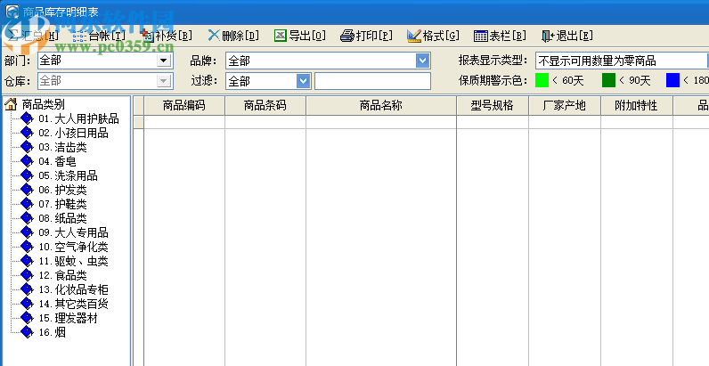Open the 表栏[B] columns button
709x366 pixels.
[500, 36]
